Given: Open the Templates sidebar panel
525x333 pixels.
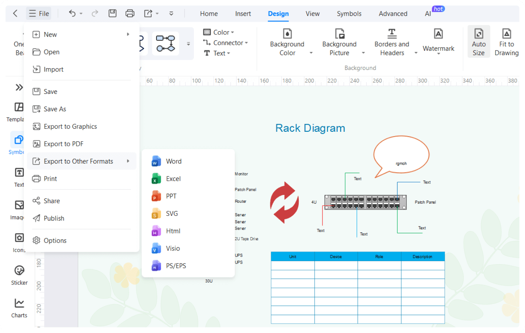Looking at the screenshot, I should [x=17, y=112].
